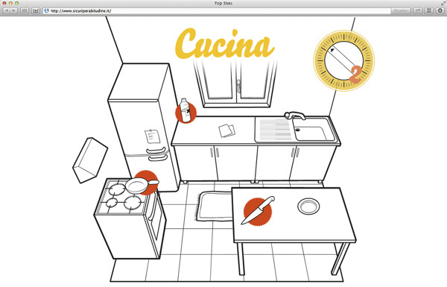Click the Cucina title lettering
447x287 pixels.
(225, 44)
